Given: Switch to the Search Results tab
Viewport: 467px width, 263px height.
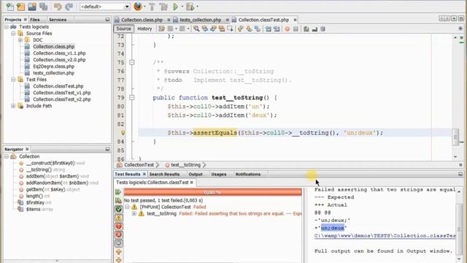Looking at the screenshot, I should click(x=164, y=174).
